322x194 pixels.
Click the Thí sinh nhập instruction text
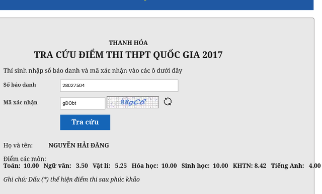point(93,71)
